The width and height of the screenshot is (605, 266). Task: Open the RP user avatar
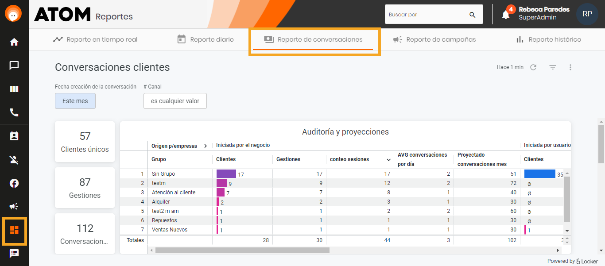tap(587, 14)
